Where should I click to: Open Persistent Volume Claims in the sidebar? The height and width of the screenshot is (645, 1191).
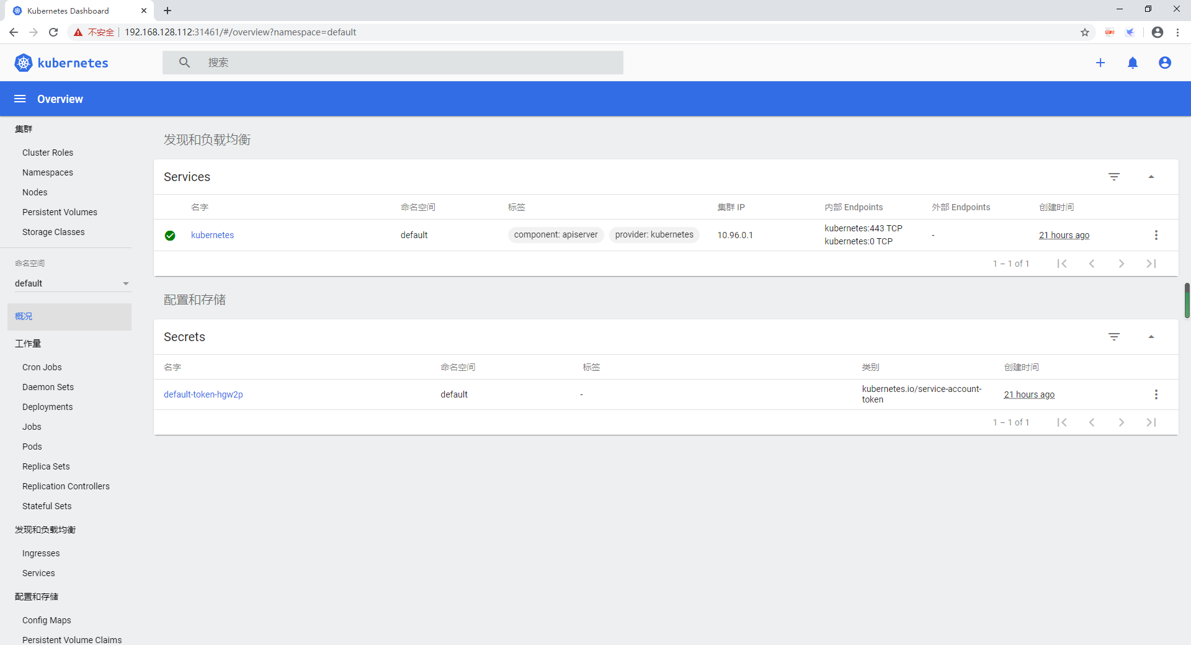tap(72, 639)
